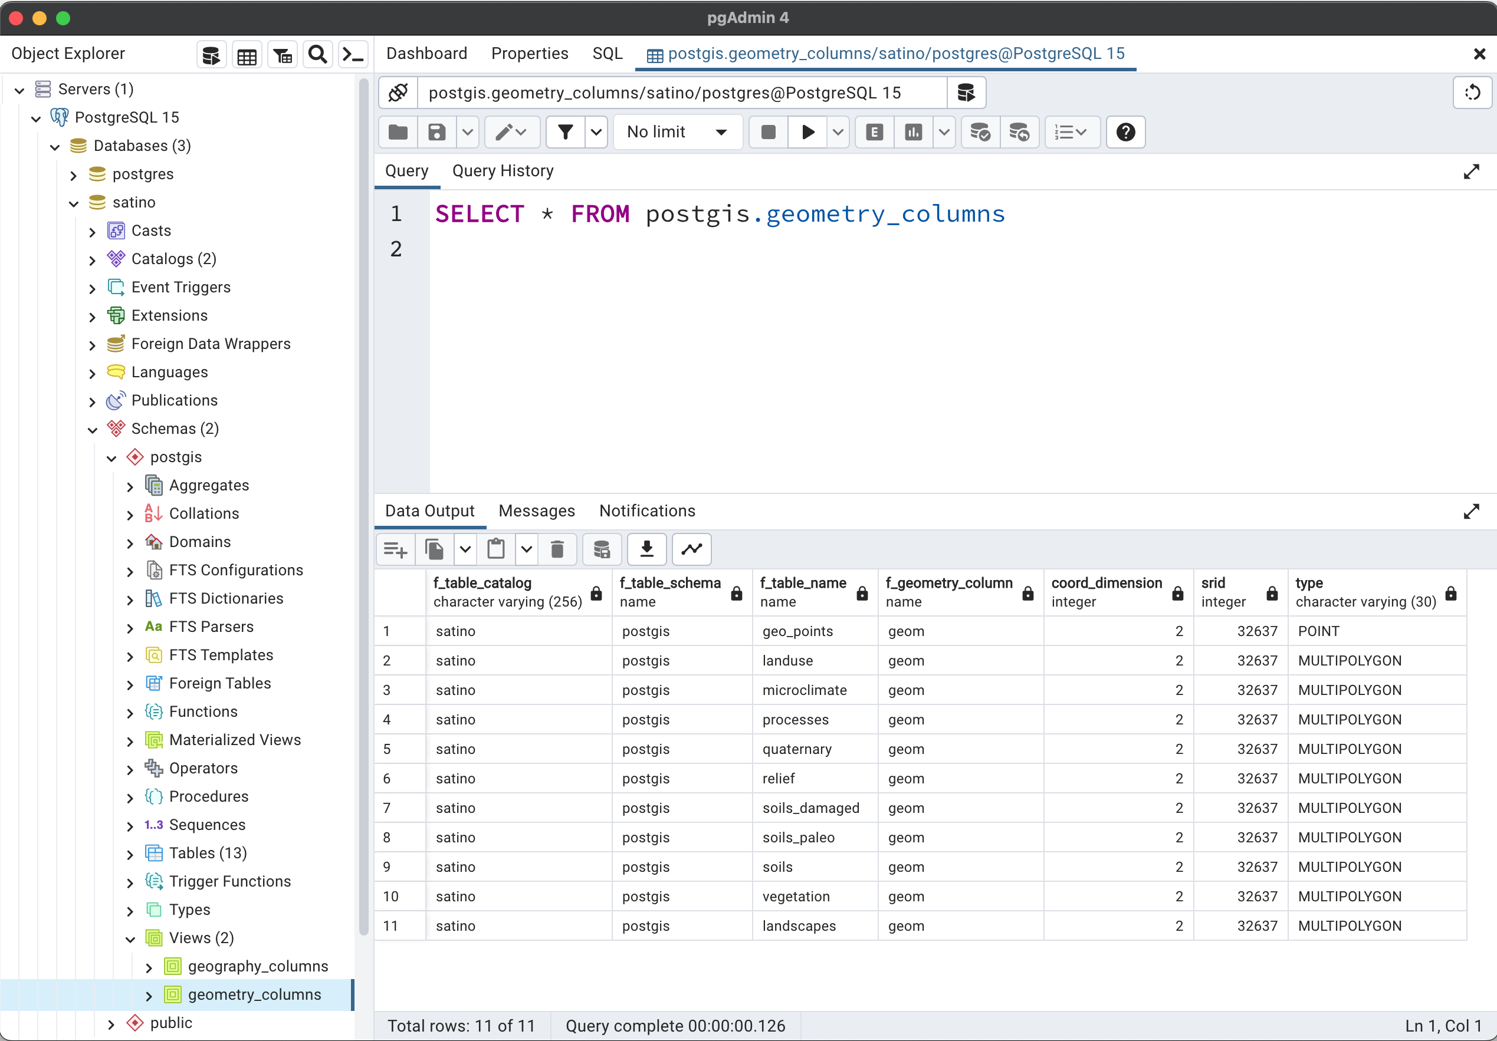
Task: Expand the Tables (13) tree node
Action: click(130, 854)
